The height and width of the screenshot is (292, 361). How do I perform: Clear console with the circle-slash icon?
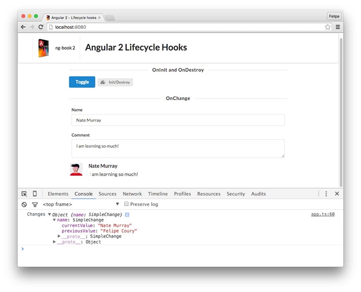[24, 204]
